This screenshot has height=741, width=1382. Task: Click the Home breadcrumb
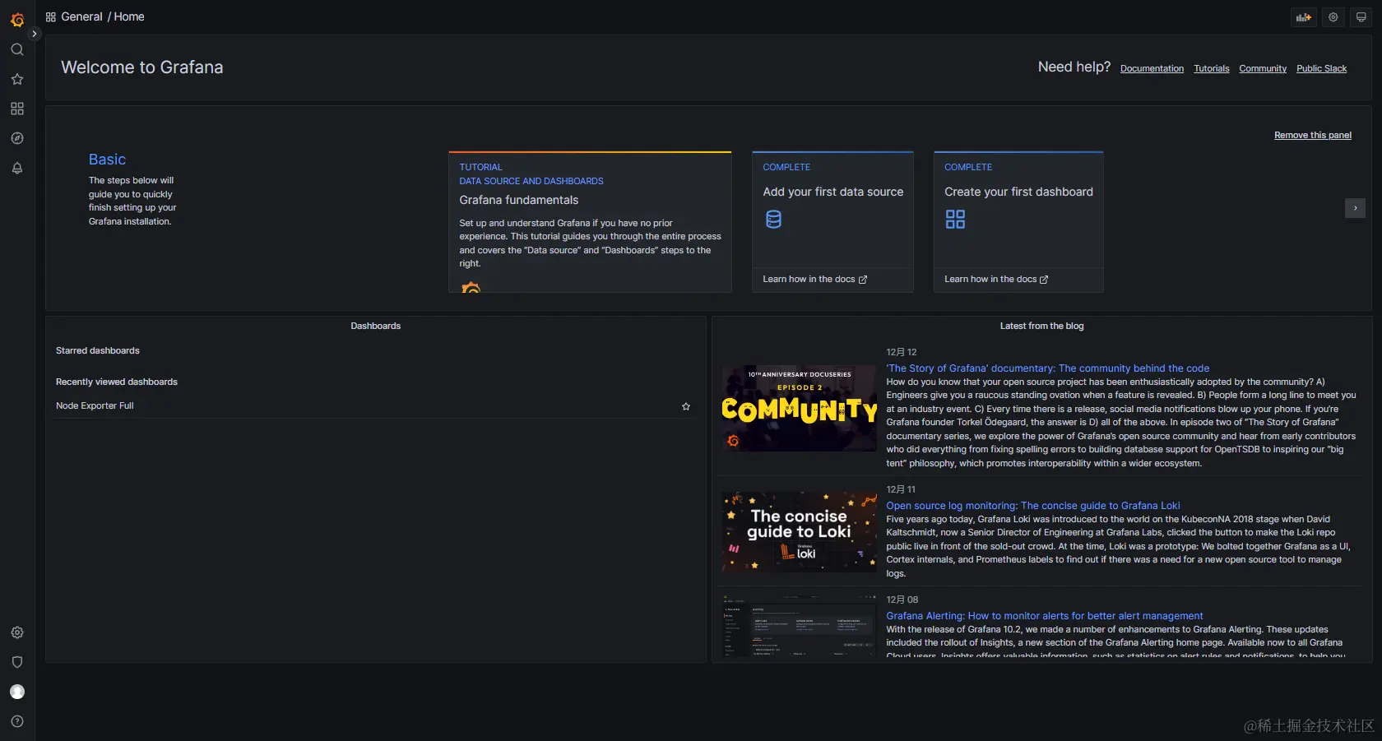coord(129,16)
